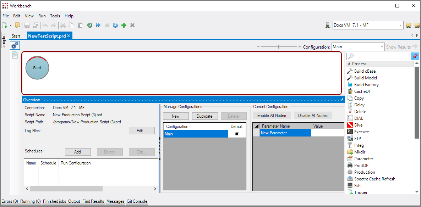Click the open folder toolbar icon
The height and width of the screenshot is (207, 421).
pos(17,25)
